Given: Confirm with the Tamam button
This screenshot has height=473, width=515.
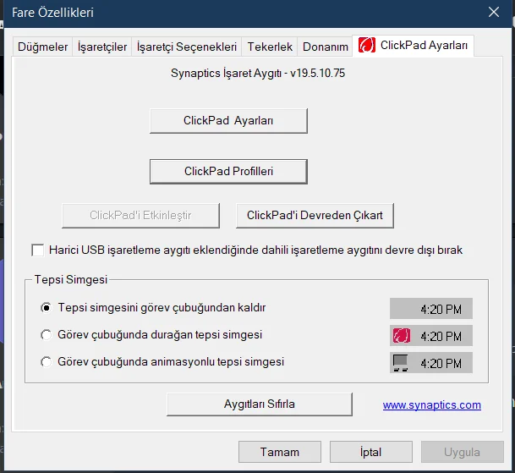Looking at the screenshot, I should point(280,452).
